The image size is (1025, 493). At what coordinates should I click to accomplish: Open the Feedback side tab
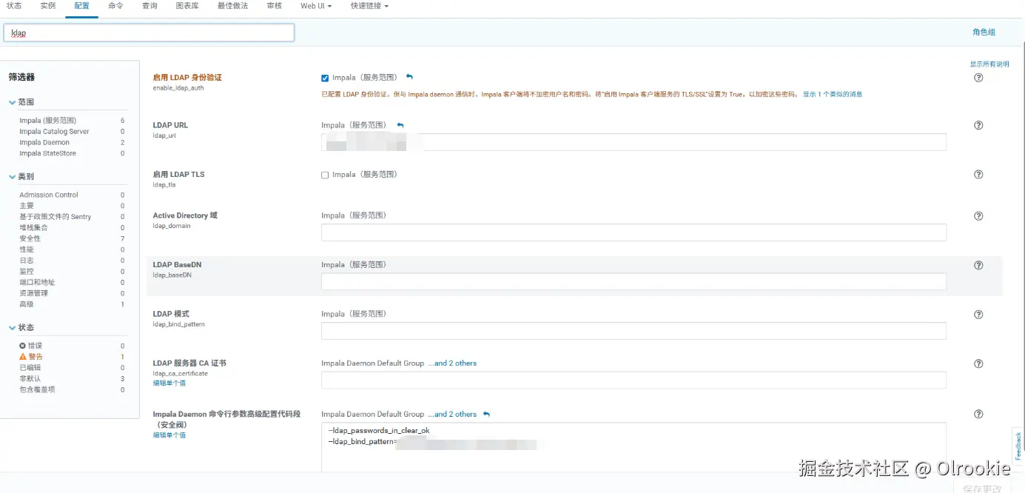[x=1018, y=446]
